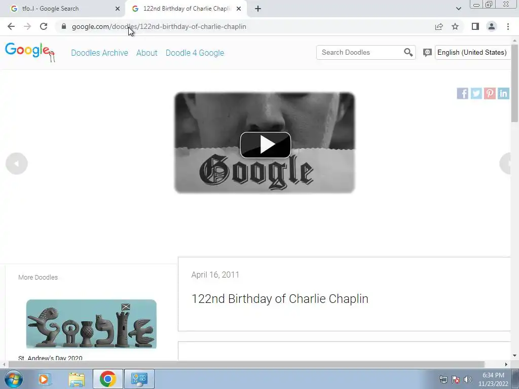Open the Windows Start button
Viewport: 519px width, 389px height.
tap(14, 379)
